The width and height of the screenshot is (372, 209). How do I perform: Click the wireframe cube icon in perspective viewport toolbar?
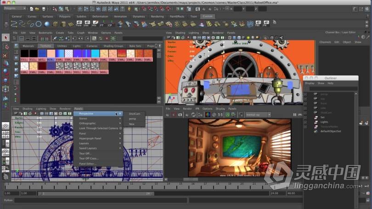point(230,38)
